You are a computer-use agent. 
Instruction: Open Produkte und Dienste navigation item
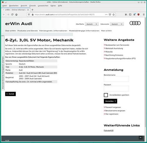click(28, 31)
